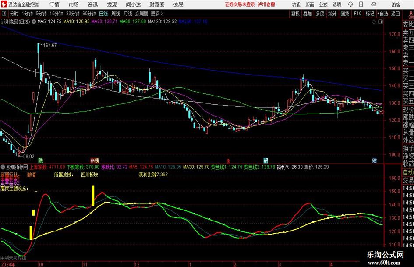Expand the 更多 periods chevron
The image size is (414, 267).
(162, 14)
